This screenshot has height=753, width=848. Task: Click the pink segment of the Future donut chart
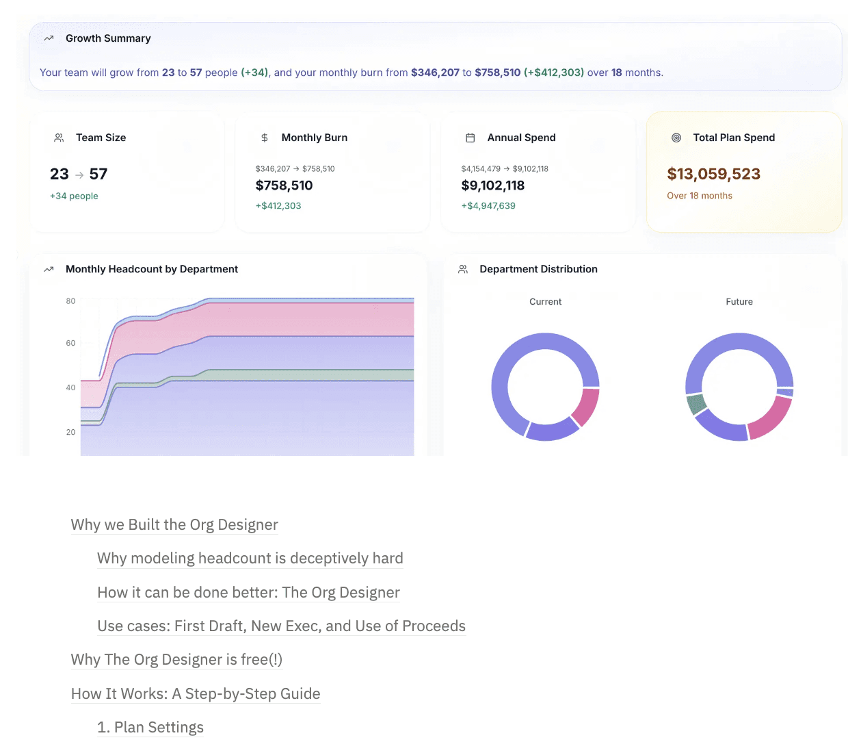pos(771,419)
